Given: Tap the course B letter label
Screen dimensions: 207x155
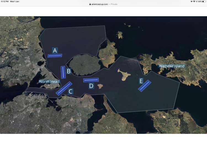Looking at the screenshot, I should point(69,71).
